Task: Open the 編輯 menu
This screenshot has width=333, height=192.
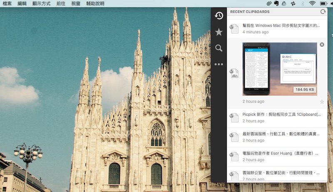Action: click(x=22, y=3)
